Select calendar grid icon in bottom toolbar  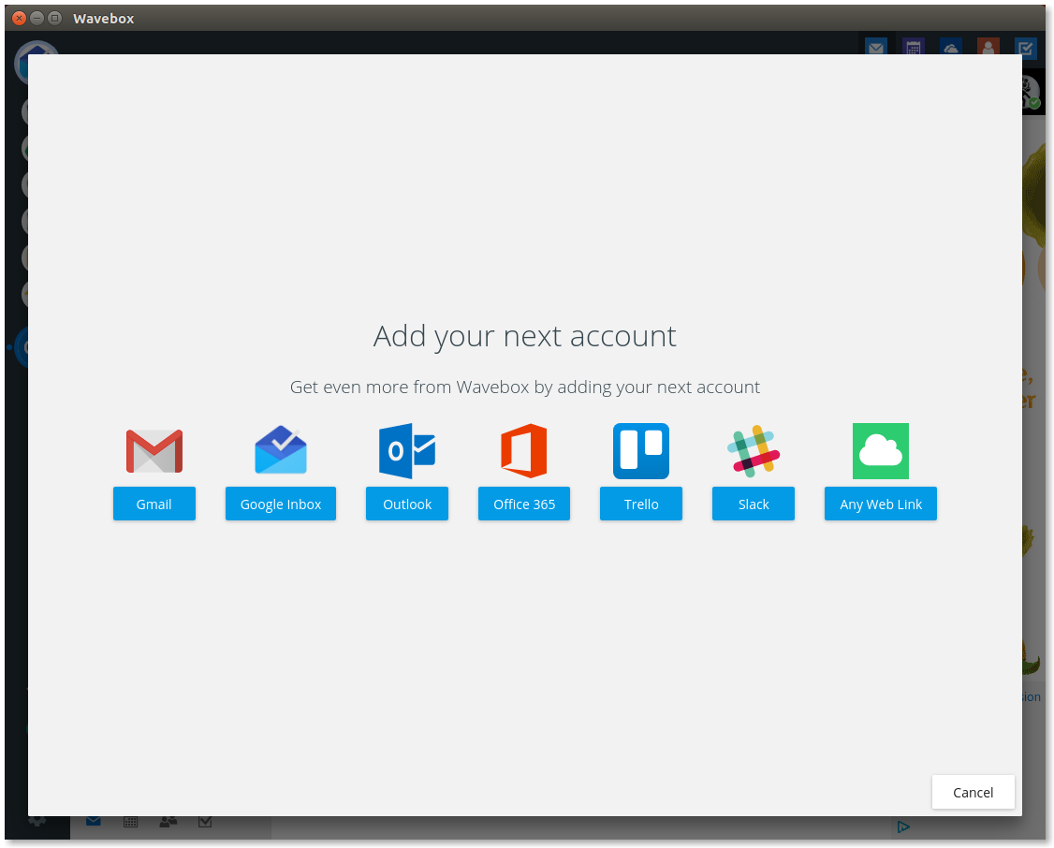130,822
